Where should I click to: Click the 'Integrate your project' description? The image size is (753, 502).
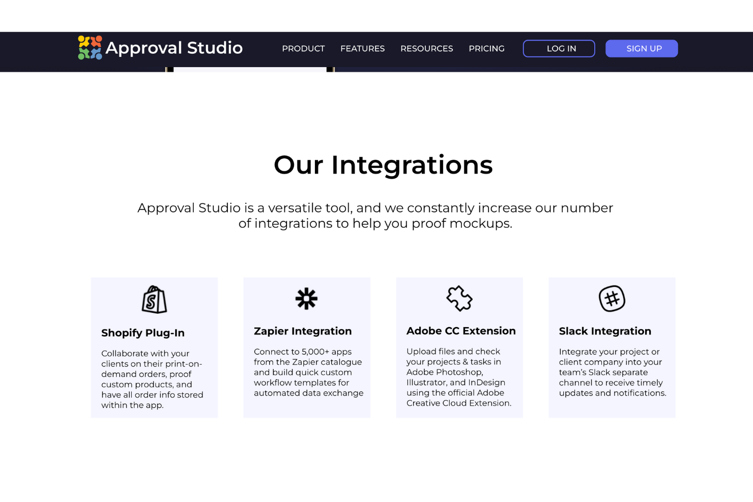[613, 372]
